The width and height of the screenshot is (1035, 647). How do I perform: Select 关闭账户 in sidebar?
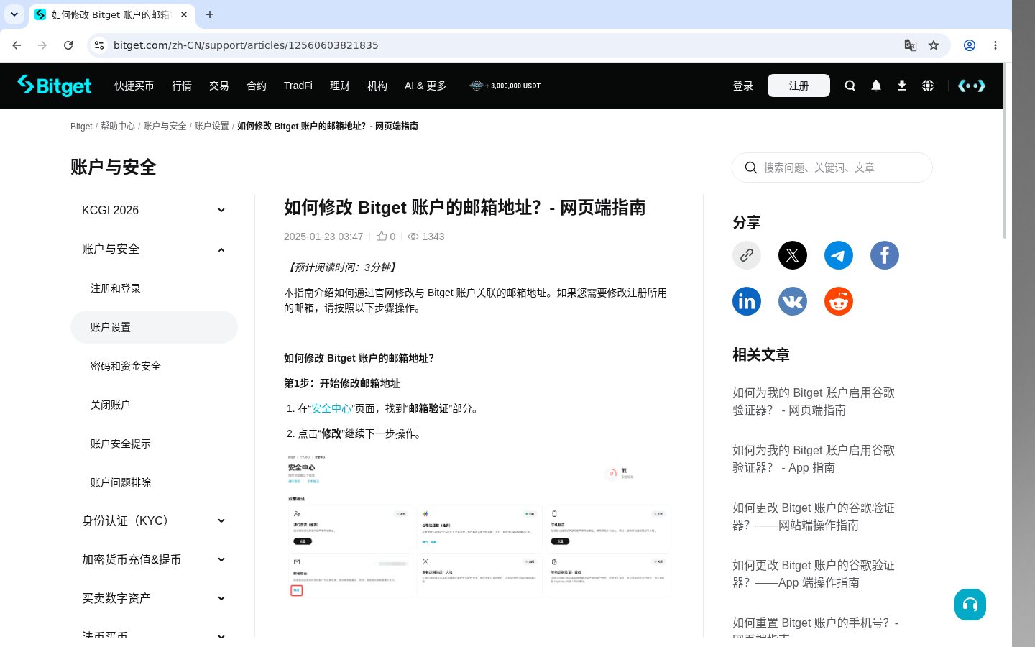[154, 405]
